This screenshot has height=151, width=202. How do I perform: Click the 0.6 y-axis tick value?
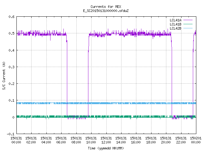(x=11, y=17)
